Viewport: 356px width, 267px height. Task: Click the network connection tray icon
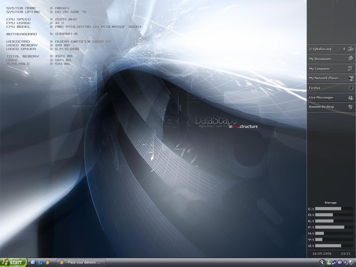[x=334, y=262]
